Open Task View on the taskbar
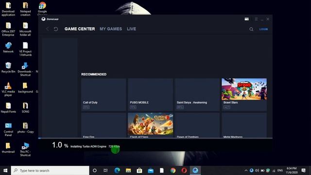 pos(105,171)
